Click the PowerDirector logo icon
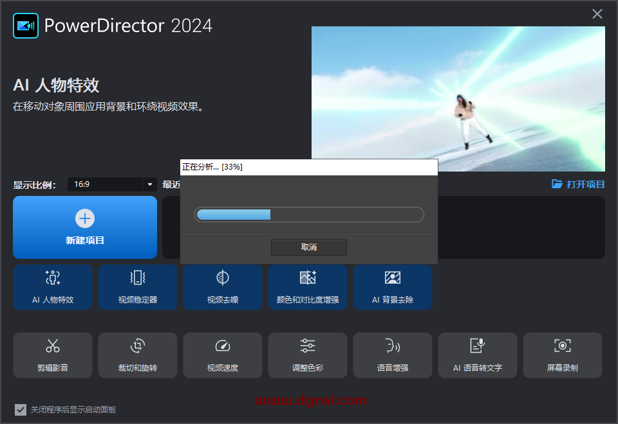 click(x=26, y=26)
